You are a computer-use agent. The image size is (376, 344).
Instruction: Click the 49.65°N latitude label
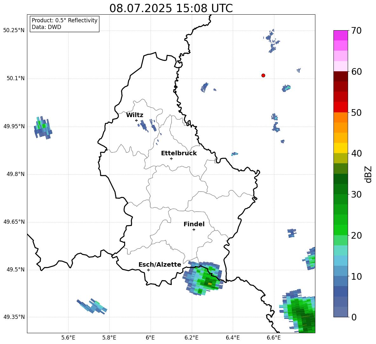[14, 222]
